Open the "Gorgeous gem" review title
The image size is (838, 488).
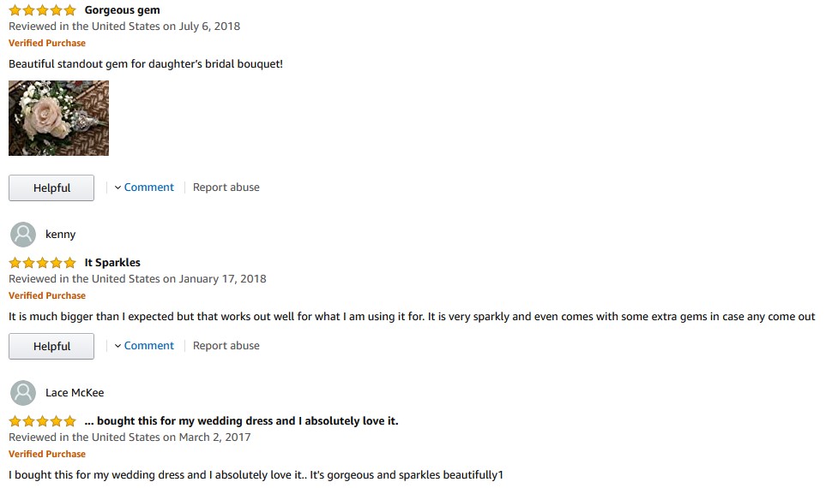[122, 10]
